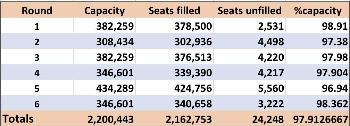
Task: Click the cell containing 378,500
Action: (174, 25)
